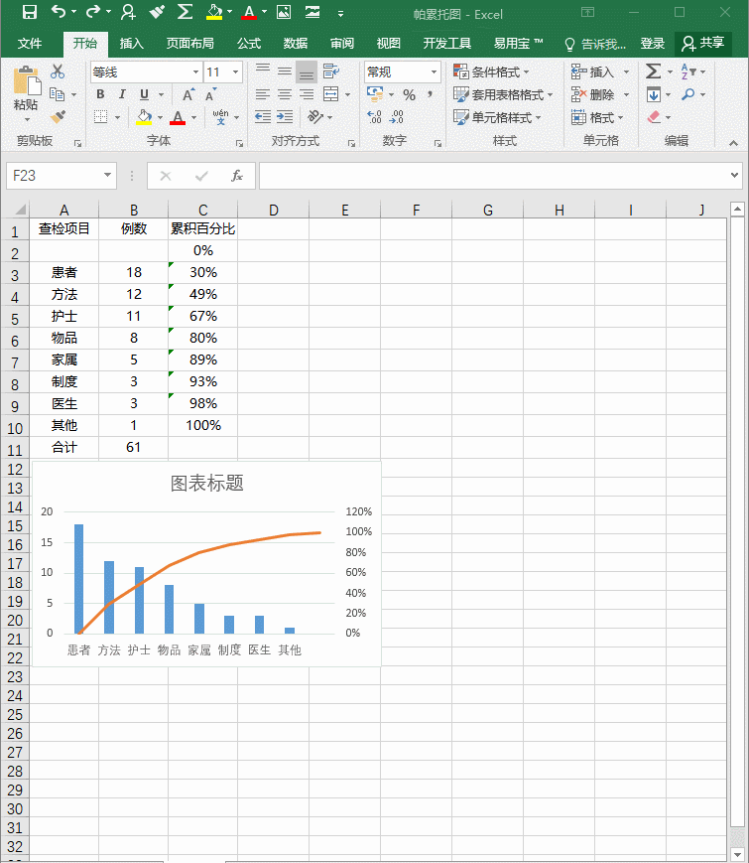Click the Increase Indent icon
The height and width of the screenshot is (863, 749).
tap(285, 117)
